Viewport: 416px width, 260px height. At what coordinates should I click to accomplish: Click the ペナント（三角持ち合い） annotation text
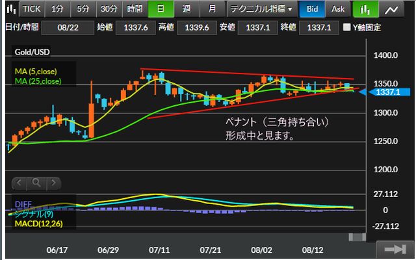(277, 122)
